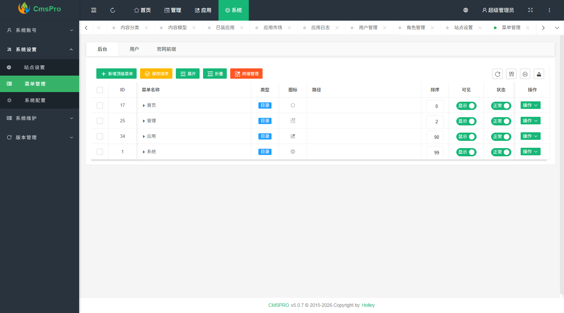
Task: Open the three-dot more options menu
Action: click(x=549, y=10)
